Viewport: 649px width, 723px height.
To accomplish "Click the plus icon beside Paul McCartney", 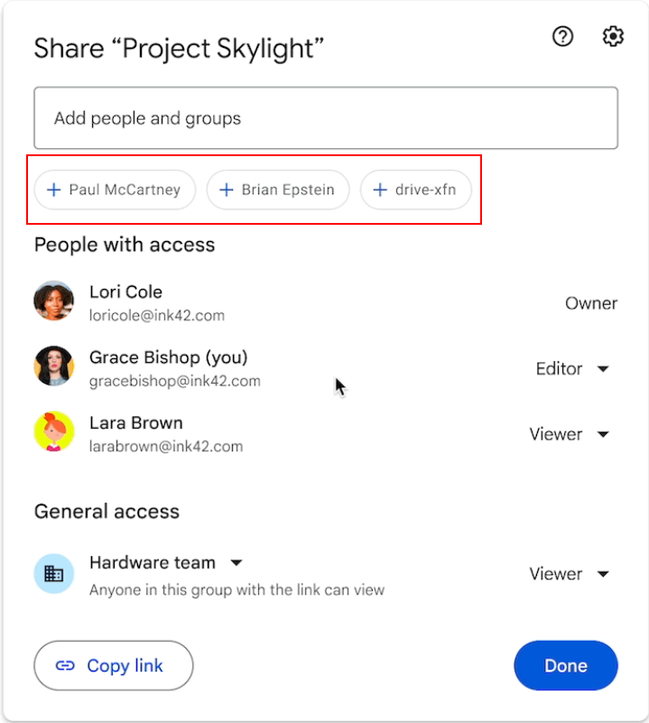I will coord(54,190).
